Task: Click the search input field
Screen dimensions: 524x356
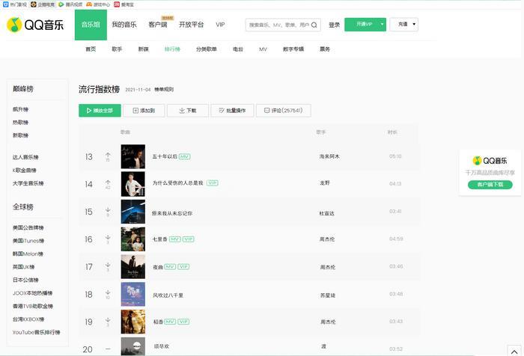Action: click(x=277, y=25)
